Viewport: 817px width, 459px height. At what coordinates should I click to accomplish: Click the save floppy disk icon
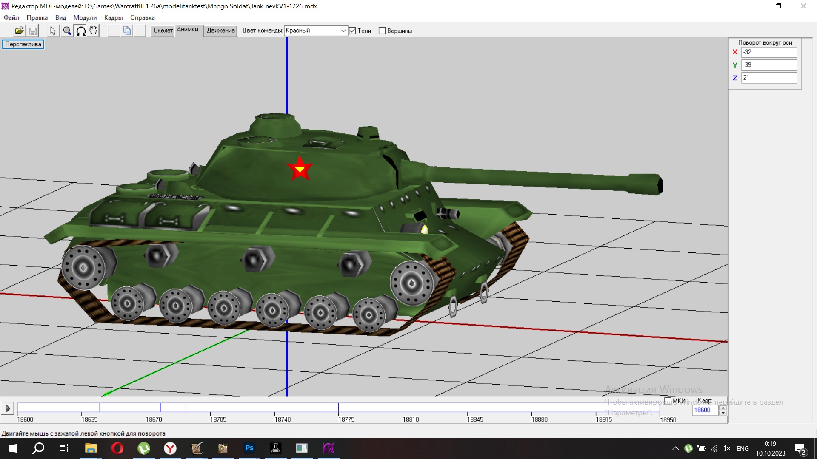(33, 31)
